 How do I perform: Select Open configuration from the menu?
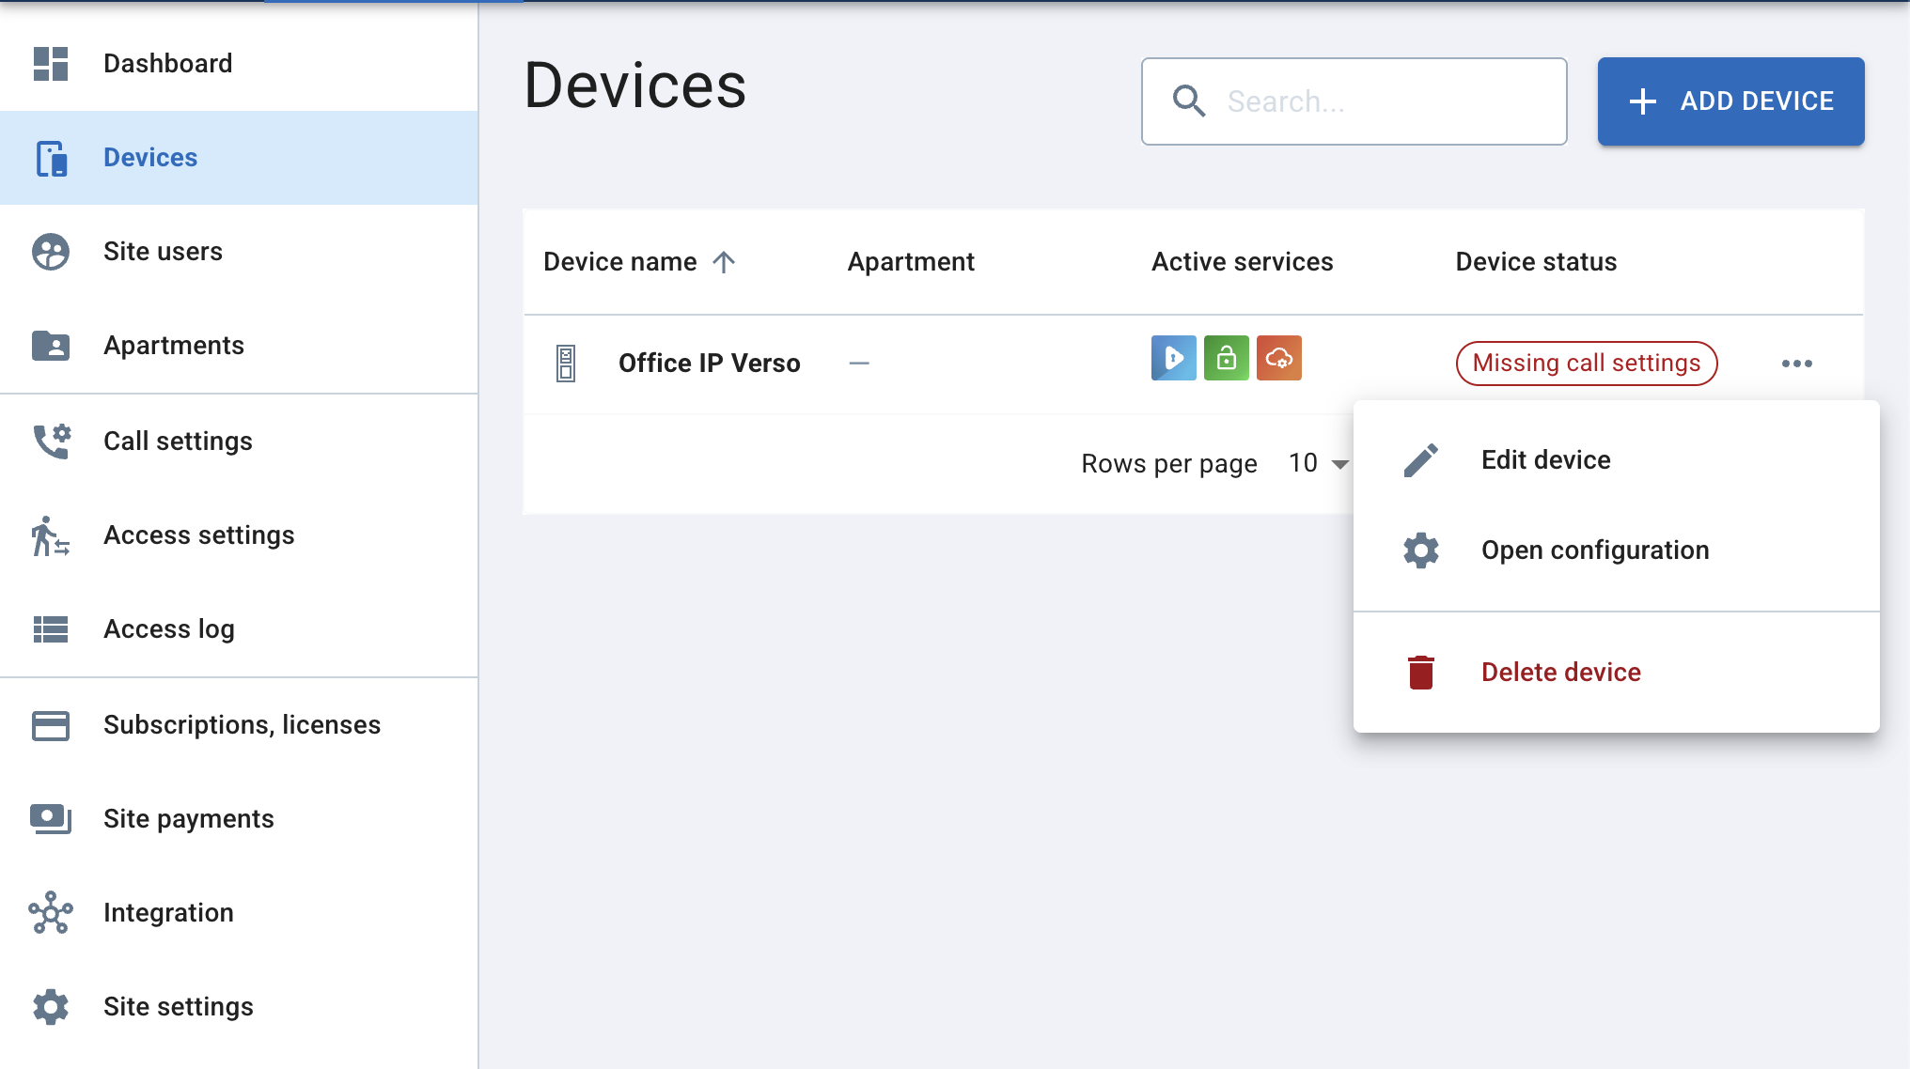(x=1594, y=550)
